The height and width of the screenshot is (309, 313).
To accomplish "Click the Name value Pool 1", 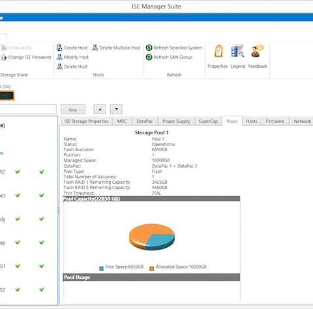I will point(158,139).
